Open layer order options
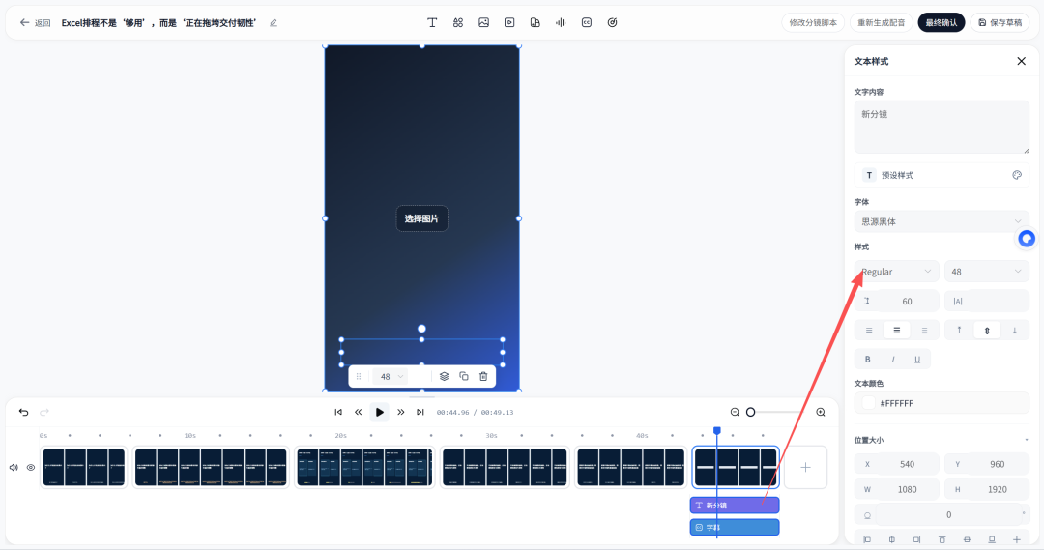 click(444, 376)
